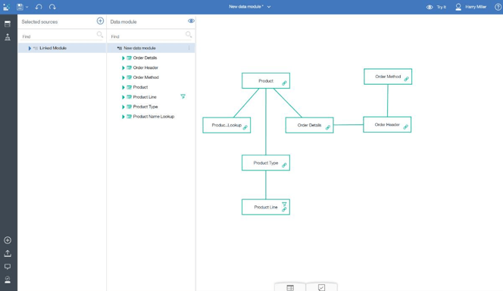Expand the Product Type table
503x291 pixels.
click(x=123, y=107)
